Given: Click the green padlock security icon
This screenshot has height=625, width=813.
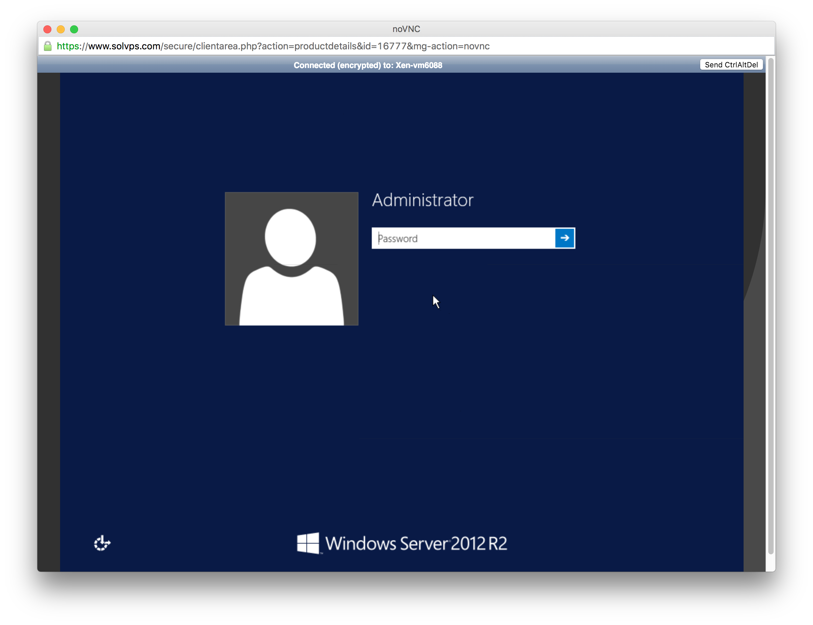Looking at the screenshot, I should 48,46.
